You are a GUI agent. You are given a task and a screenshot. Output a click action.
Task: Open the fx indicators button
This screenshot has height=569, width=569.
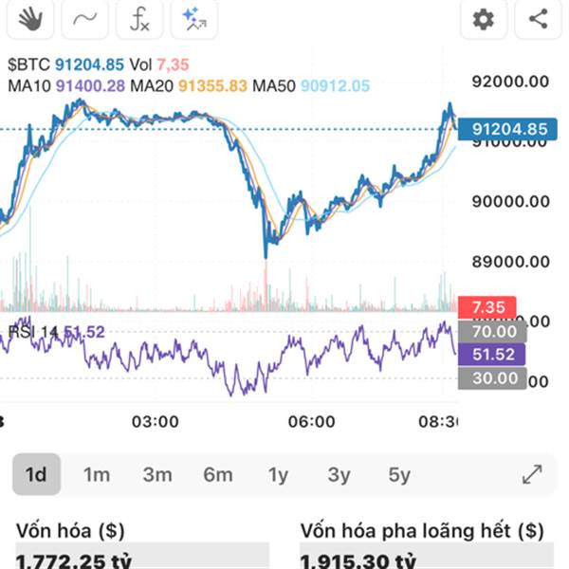[x=139, y=18]
